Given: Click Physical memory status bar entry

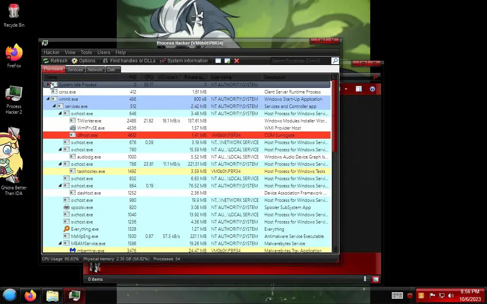Looking at the screenshot, I should pyautogui.click(x=116, y=259).
